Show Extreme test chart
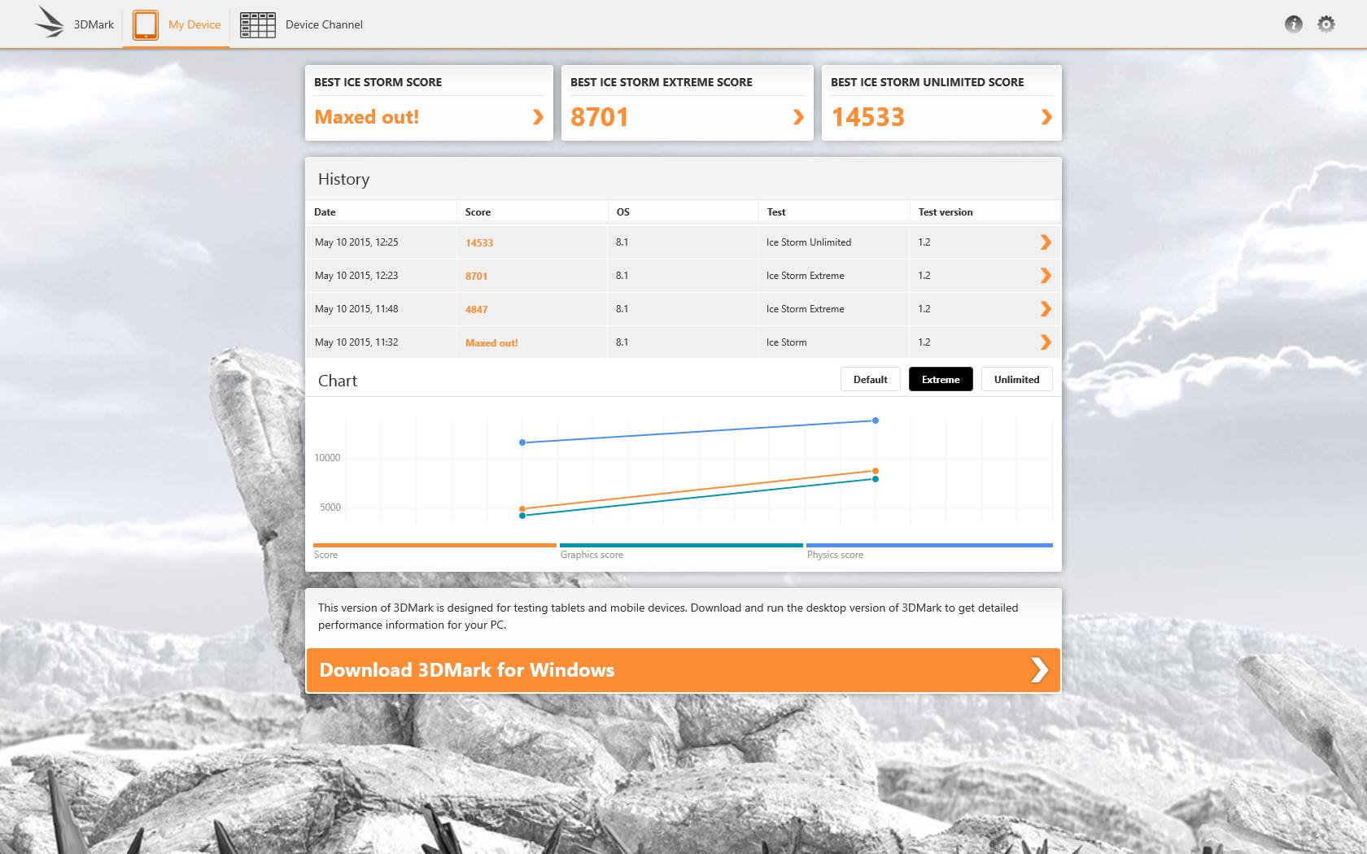 (941, 380)
